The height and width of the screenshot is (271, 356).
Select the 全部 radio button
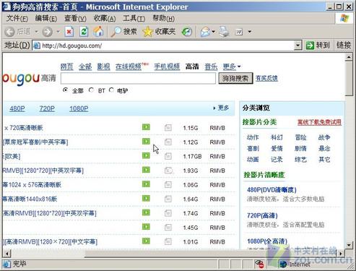(65, 90)
